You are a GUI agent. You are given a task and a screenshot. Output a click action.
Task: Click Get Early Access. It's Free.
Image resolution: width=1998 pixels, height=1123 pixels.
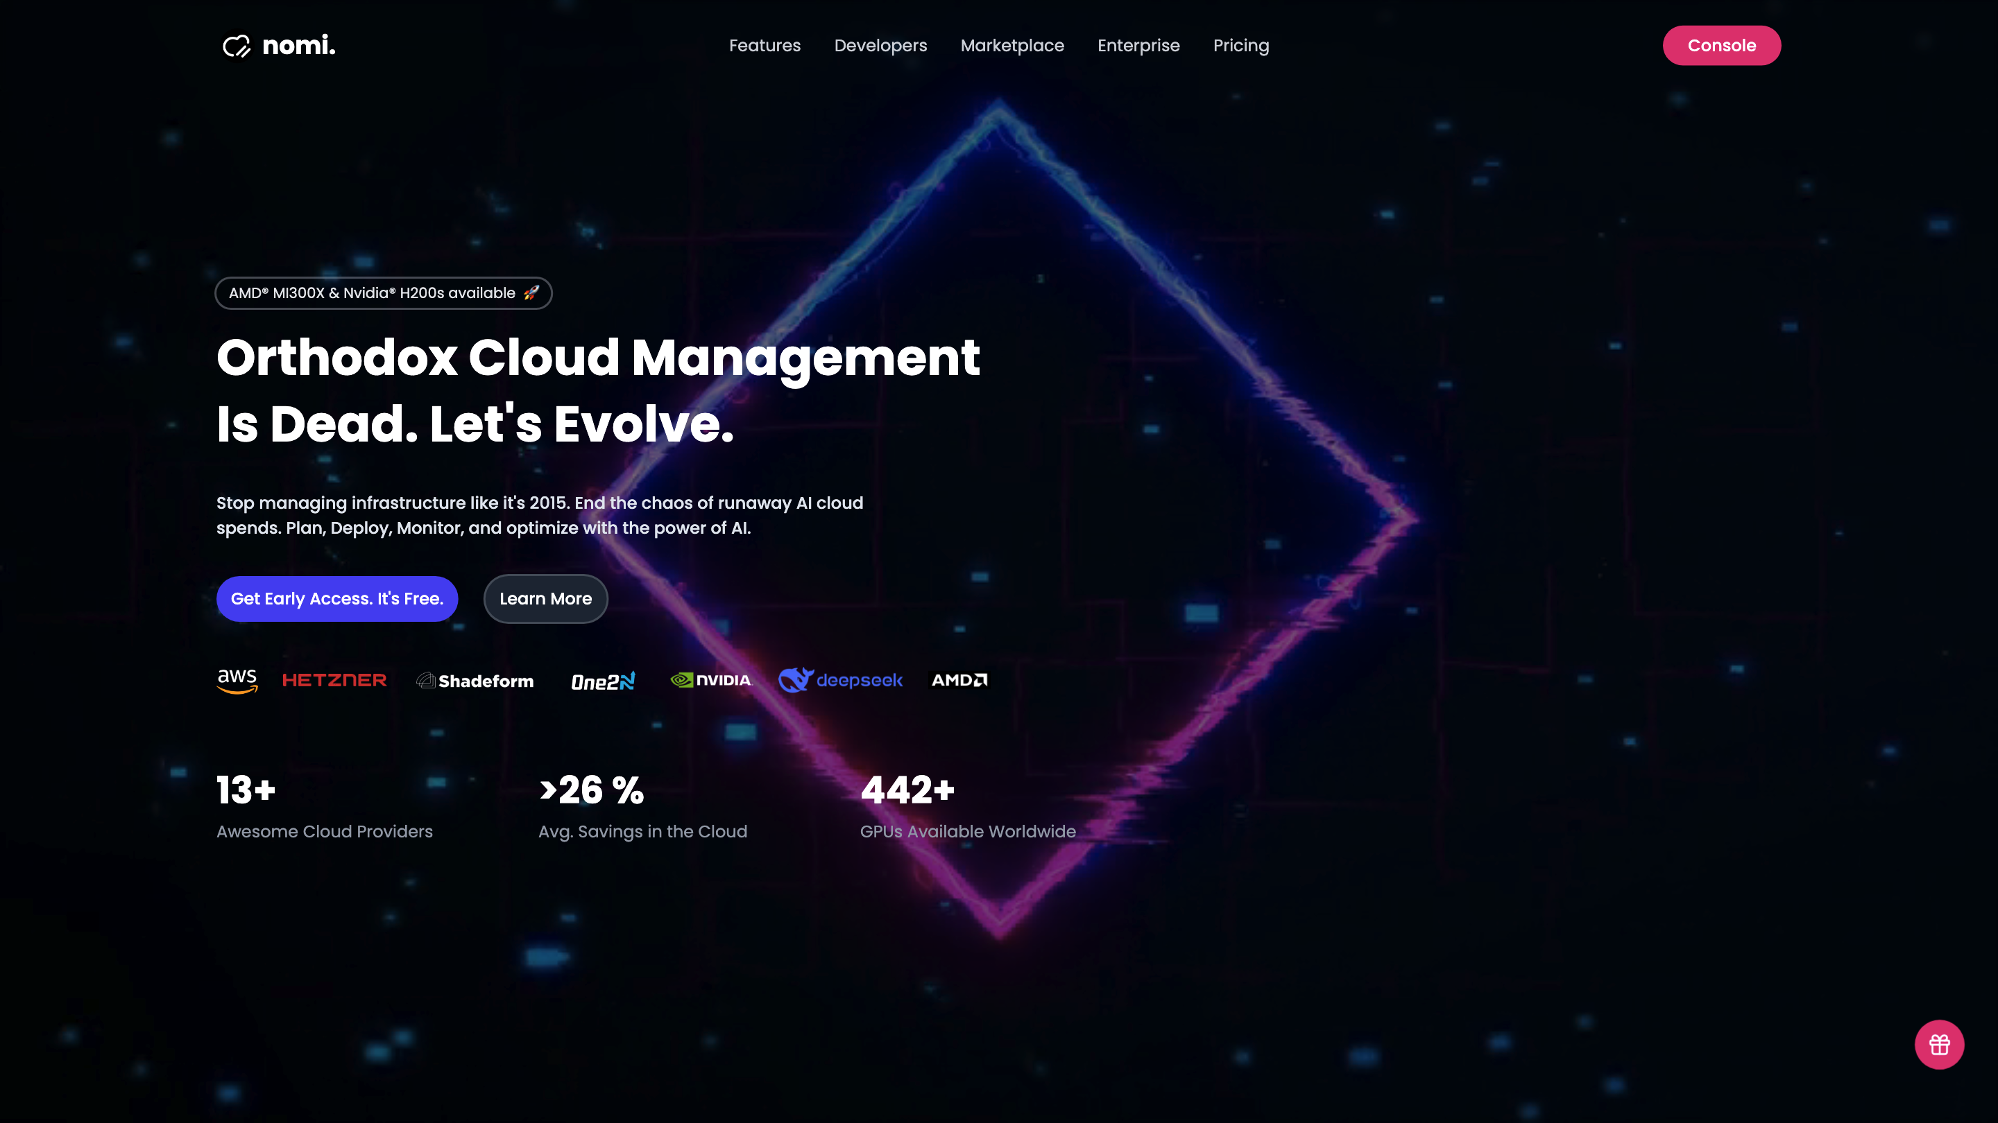(336, 598)
